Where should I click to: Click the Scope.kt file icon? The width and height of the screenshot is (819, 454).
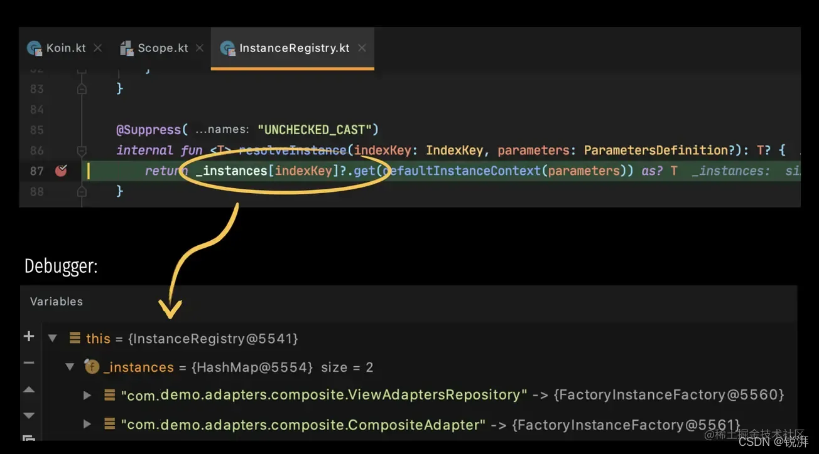[127, 48]
